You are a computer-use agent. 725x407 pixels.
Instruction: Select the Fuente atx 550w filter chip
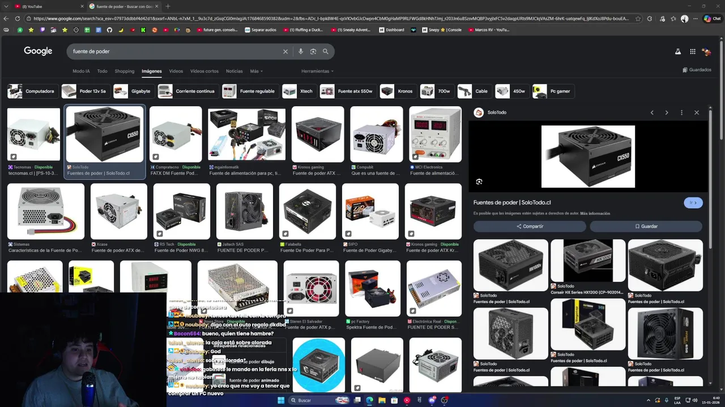point(348,91)
